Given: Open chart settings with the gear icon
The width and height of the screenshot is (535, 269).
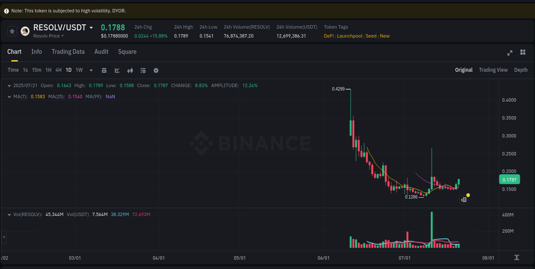Looking at the screenshot, I should click(156, 70).
